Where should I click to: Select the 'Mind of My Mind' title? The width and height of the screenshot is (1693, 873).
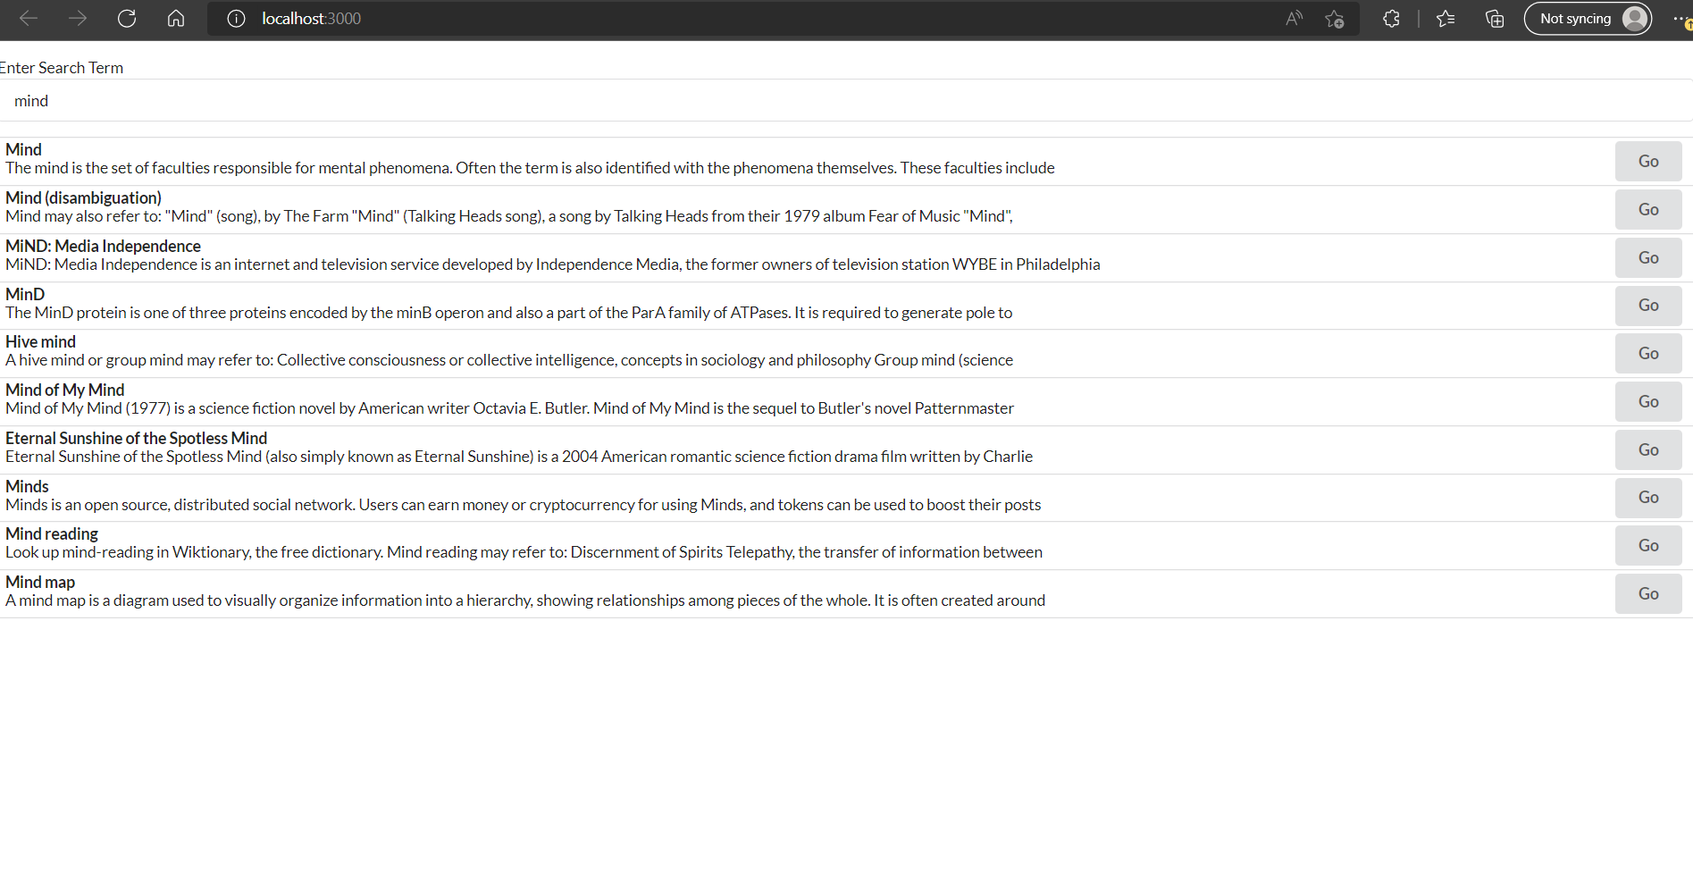point(64,390)
